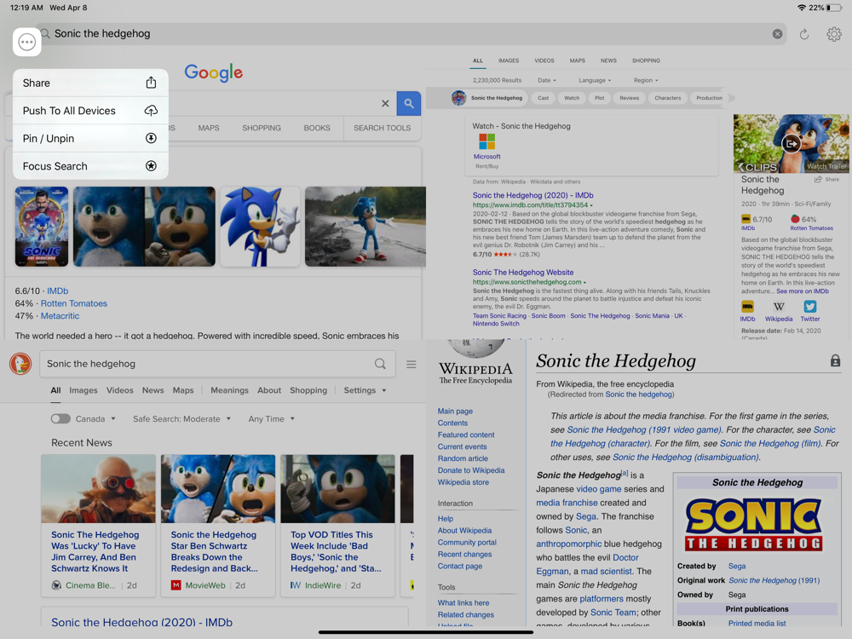Switch to DuckDuckGo Images
The height and width of the screenshot is (639, 852).
[83, 390]
